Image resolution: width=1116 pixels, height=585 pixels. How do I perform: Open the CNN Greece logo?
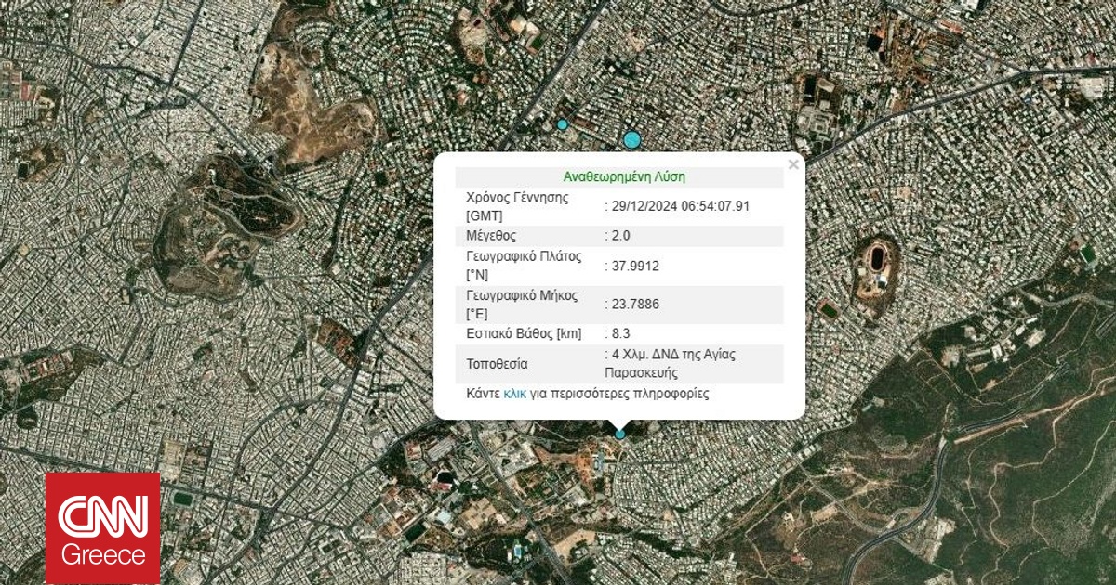pos(102,527)
